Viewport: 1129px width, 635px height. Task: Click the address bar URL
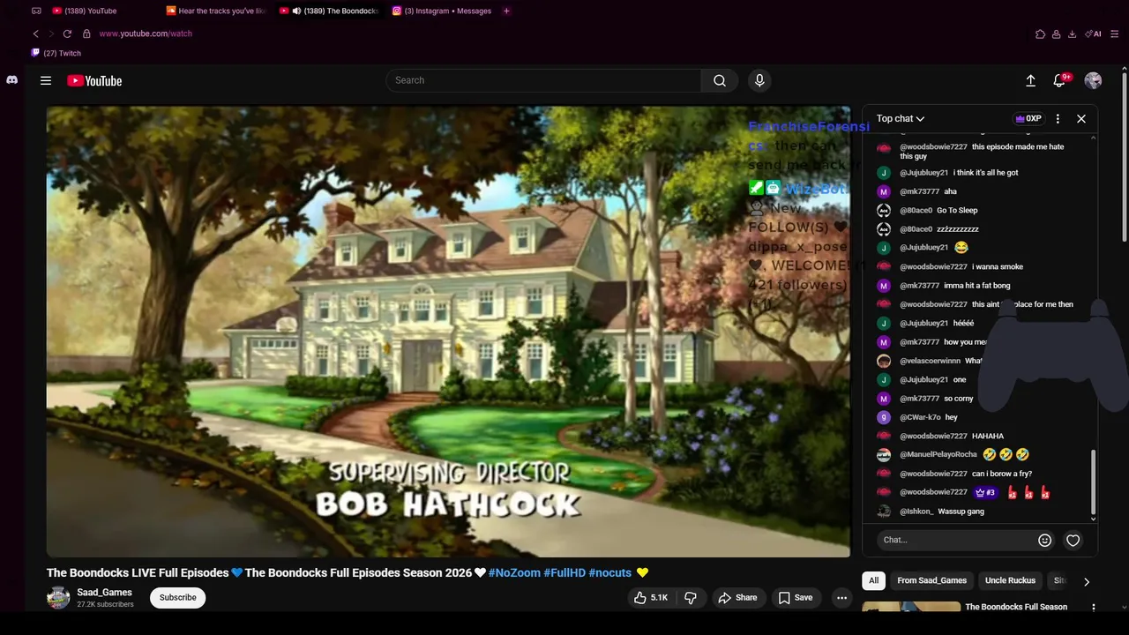click(x=146, y=34)
